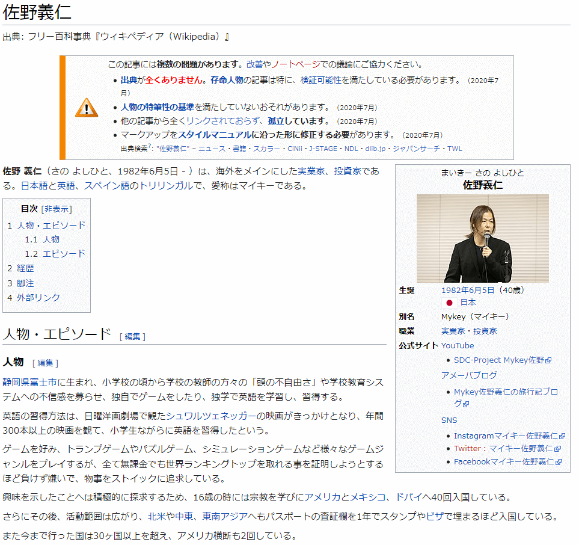Viewport: 579px width, 545px height.
Task: Open the SDC-Project Mykey佐野 YouTube link
Action: click(x=498, y=360)
